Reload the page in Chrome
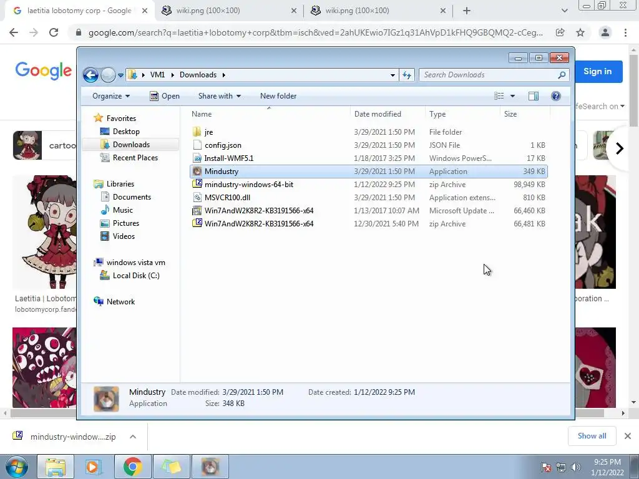 pos(54,32)
